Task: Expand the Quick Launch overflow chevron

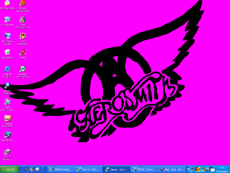Action: 43,168
